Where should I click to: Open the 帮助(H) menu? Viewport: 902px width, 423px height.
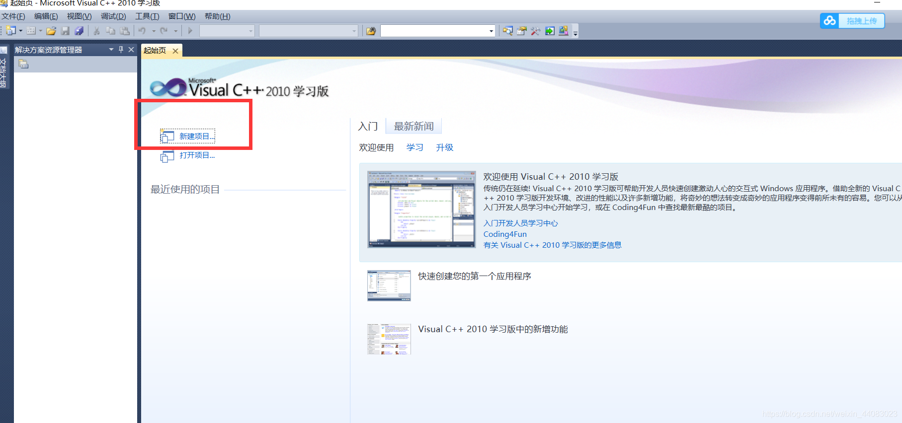(218, 16)
